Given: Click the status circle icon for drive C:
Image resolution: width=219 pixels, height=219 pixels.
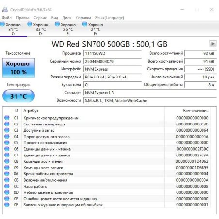Looking at the screenshot, I should pyautogui.click(x=2, y=24).
